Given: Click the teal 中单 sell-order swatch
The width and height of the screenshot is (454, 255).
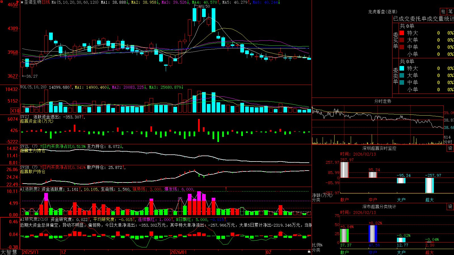Looking at the screenshot, I should tap(402, 82).
